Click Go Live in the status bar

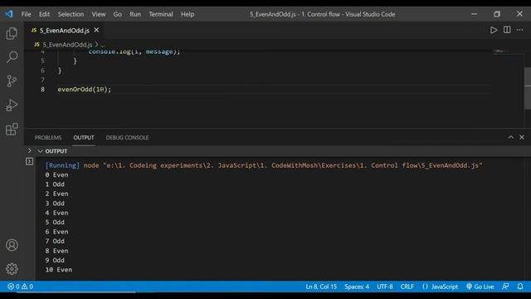(480, 287)
